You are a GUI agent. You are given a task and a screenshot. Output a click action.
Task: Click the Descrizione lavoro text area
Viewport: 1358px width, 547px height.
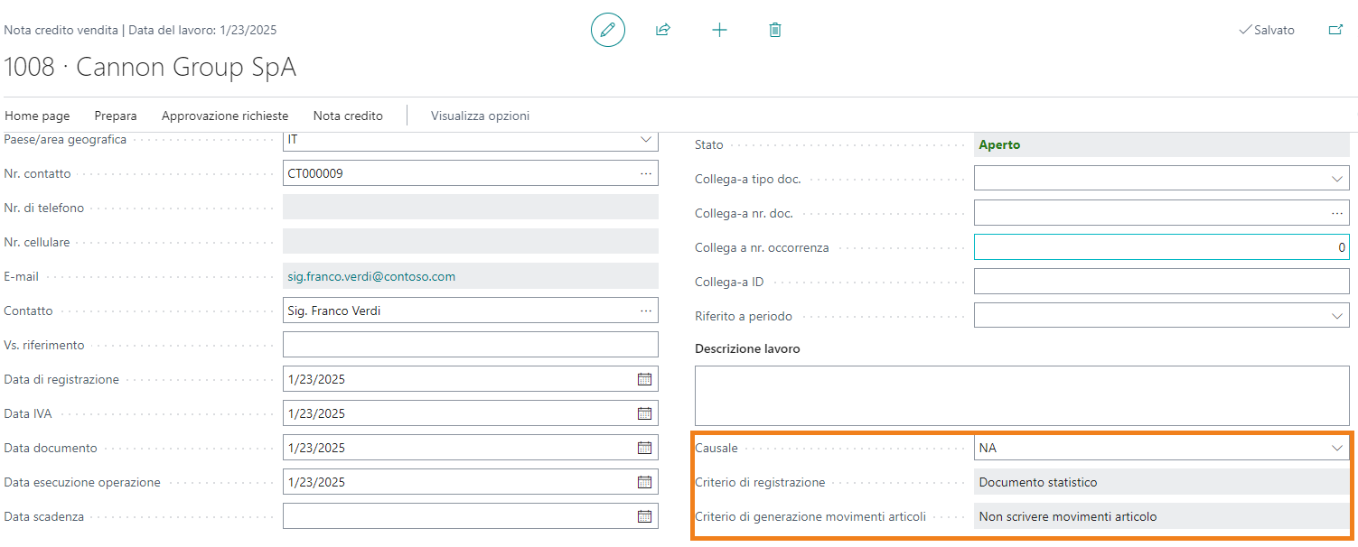(x=1021, y=395)
